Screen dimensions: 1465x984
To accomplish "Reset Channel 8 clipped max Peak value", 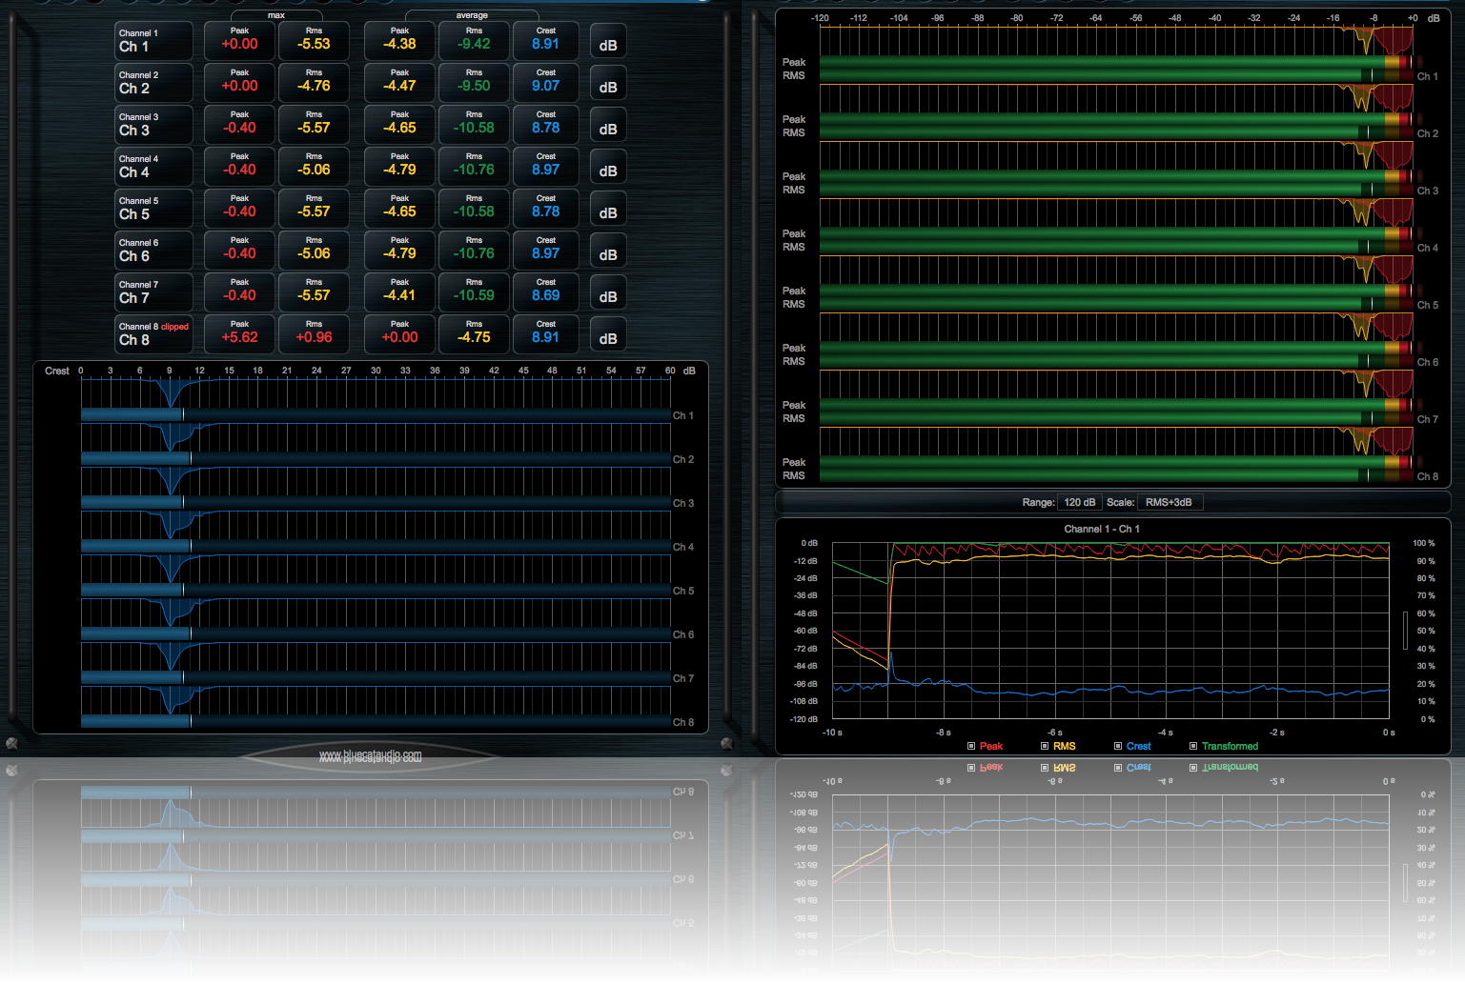I will [240, 334].
